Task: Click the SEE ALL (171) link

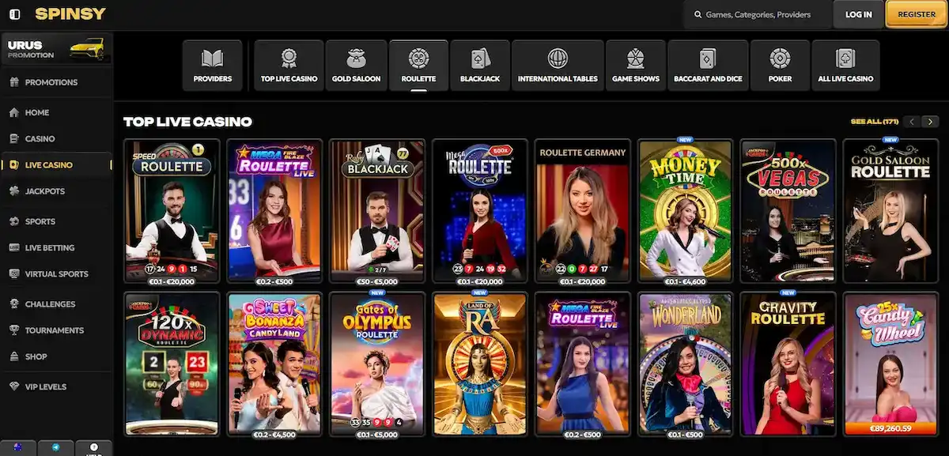Action: click(874, 122)
